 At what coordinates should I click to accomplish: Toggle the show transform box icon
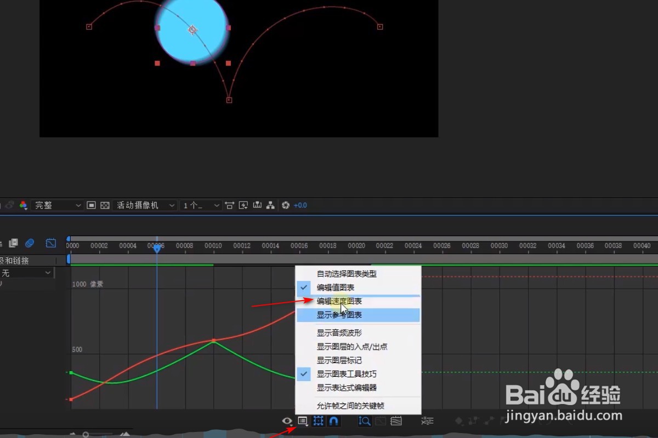[318, 421]
